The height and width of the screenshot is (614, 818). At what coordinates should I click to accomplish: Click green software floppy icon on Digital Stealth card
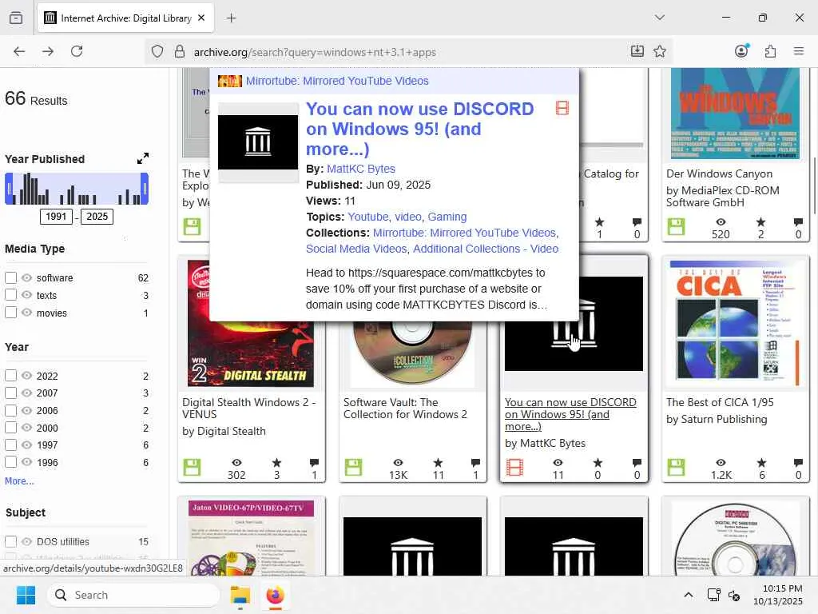point(192,467)
